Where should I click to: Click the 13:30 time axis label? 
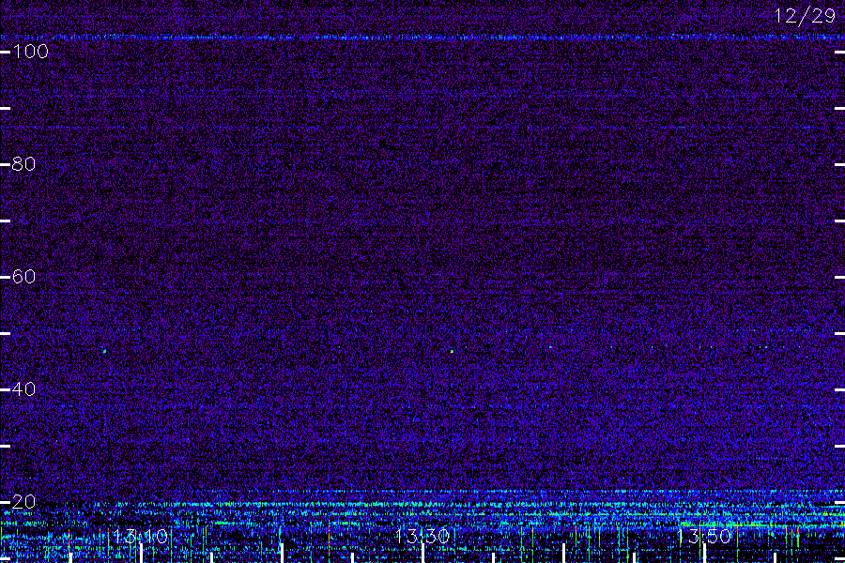point(422,536)
